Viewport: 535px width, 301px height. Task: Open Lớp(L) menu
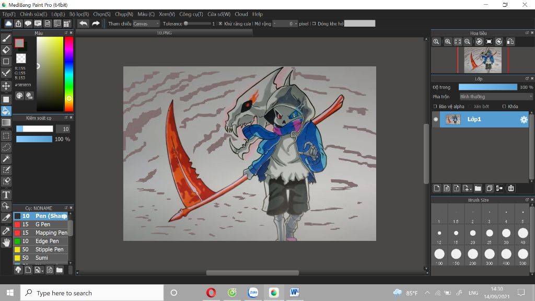58,14
